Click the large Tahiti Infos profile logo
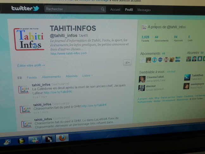Screen dimensions: 205x154 [x=29, y=39]
